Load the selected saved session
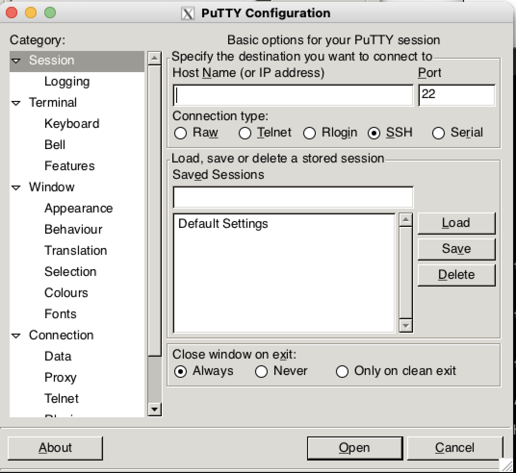Screen dimensions: 516x473 456,223
